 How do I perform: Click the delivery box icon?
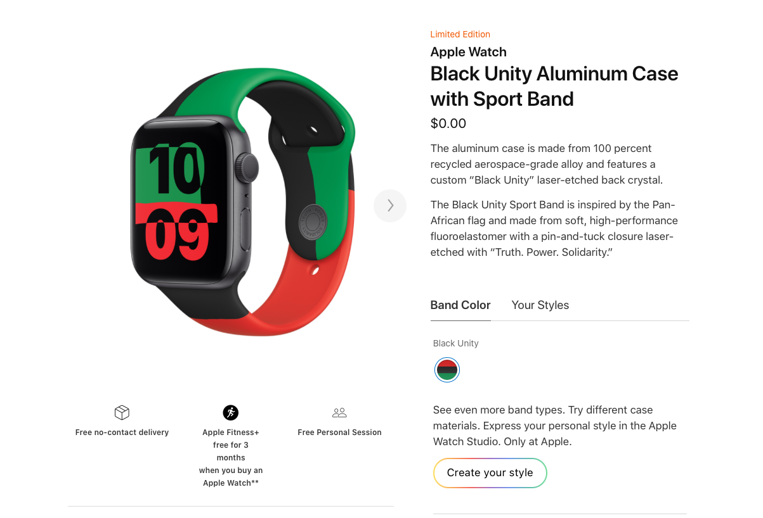point(122,413)
